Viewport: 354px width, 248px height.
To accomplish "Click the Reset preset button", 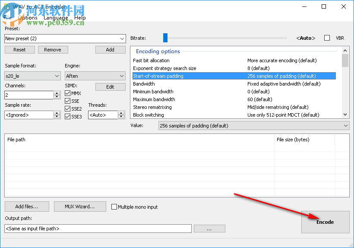I will click(19, 50).
